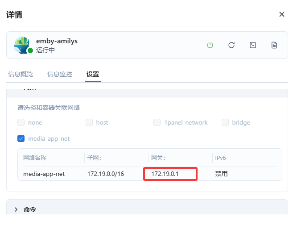This screenshot has width=293, height=234.
Task: Switch to the 信息概览 tab
Action: click(x=21, y=74)
